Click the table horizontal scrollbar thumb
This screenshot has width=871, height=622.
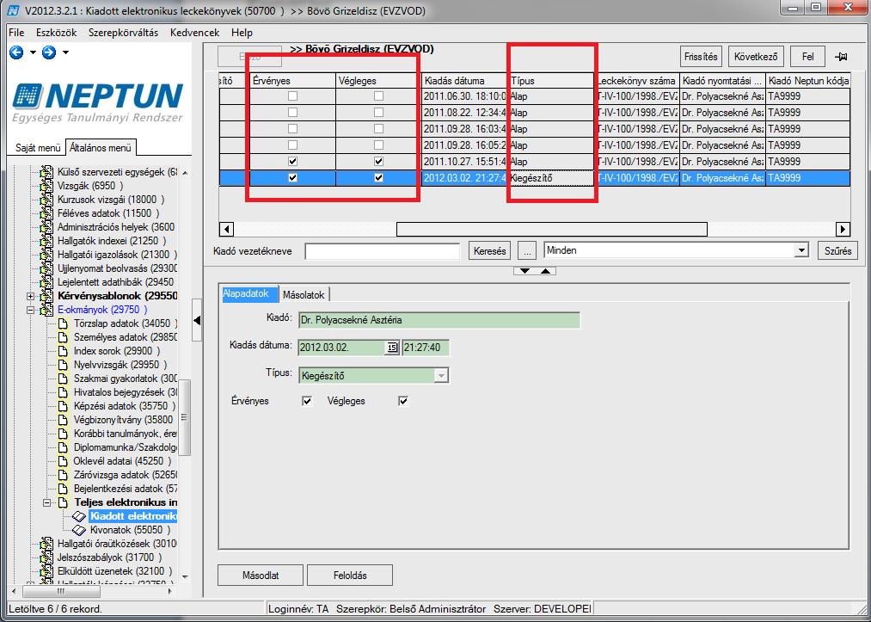pos(552,229)
